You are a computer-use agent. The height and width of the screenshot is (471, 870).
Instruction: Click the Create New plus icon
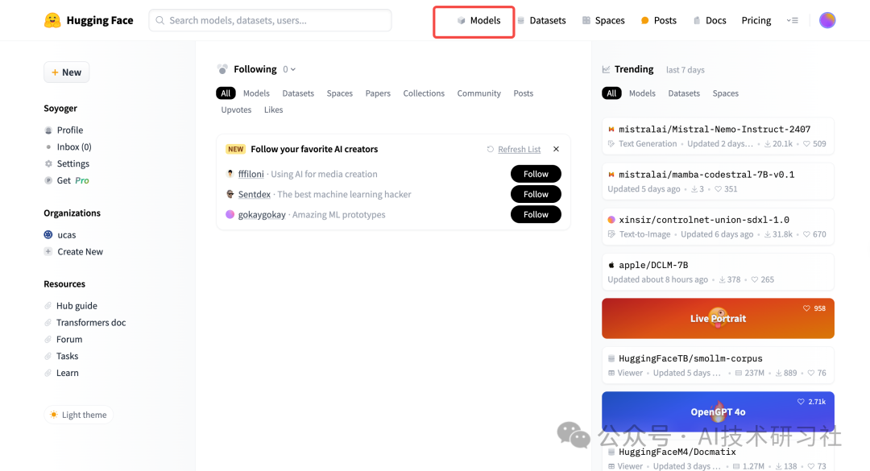click(48, 252)
